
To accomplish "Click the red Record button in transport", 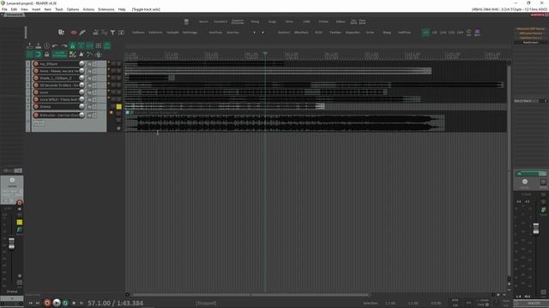I will pyautogui.click(x=47, y=303).
